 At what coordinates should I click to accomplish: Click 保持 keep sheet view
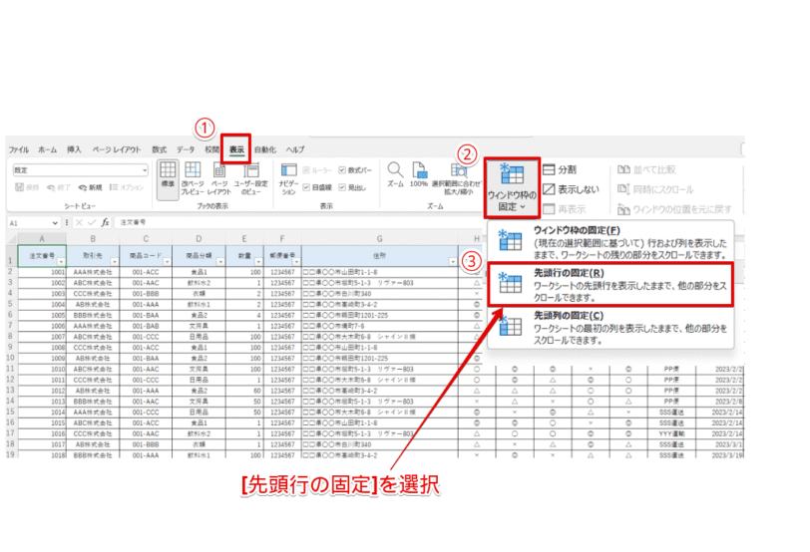27,187
